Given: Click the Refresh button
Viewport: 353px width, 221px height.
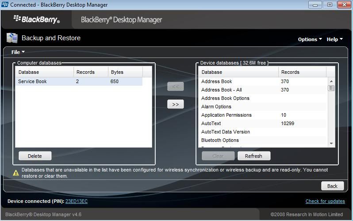Looking at the screenshot, I should (x=254, y=156).
